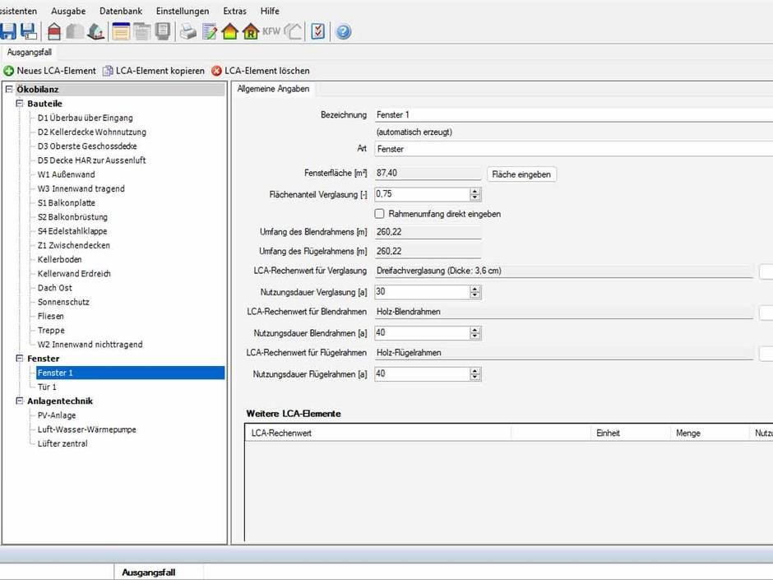The height and width of the screenshot is (580, 773).
Task: Collapse the Anlagentechnik tree group
Action: (x=20, y=401)
